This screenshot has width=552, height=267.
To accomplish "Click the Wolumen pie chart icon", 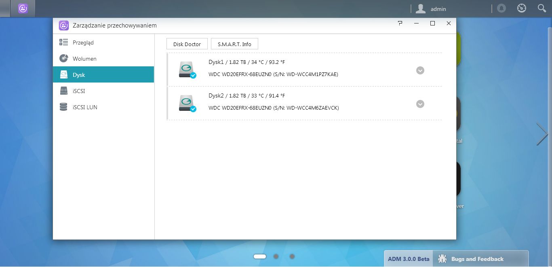I will 63,58.
